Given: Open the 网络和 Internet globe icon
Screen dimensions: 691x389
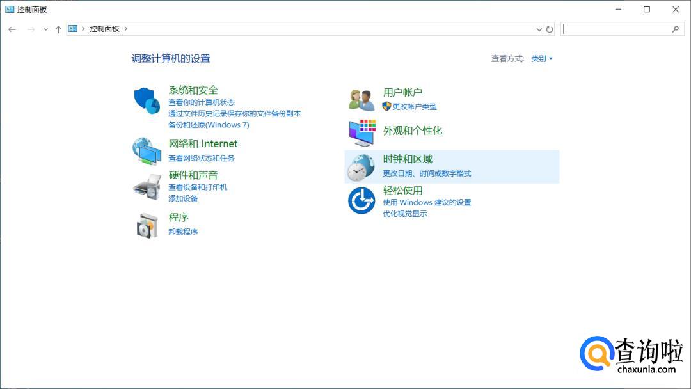Looking at the screenshot, I should pyautogui.click(x=147, y=152).
